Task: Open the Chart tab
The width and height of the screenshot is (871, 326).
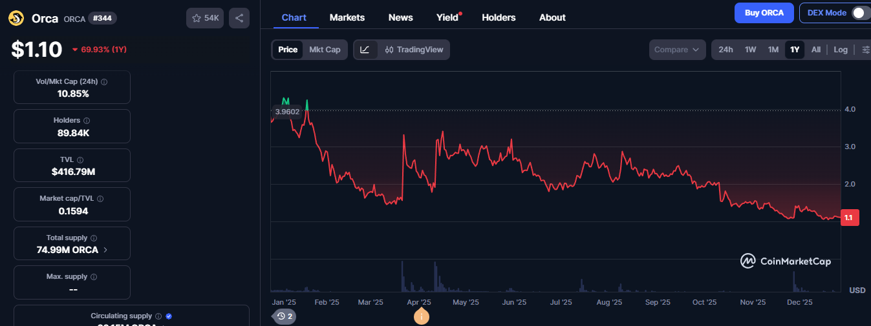Action: 294,17
